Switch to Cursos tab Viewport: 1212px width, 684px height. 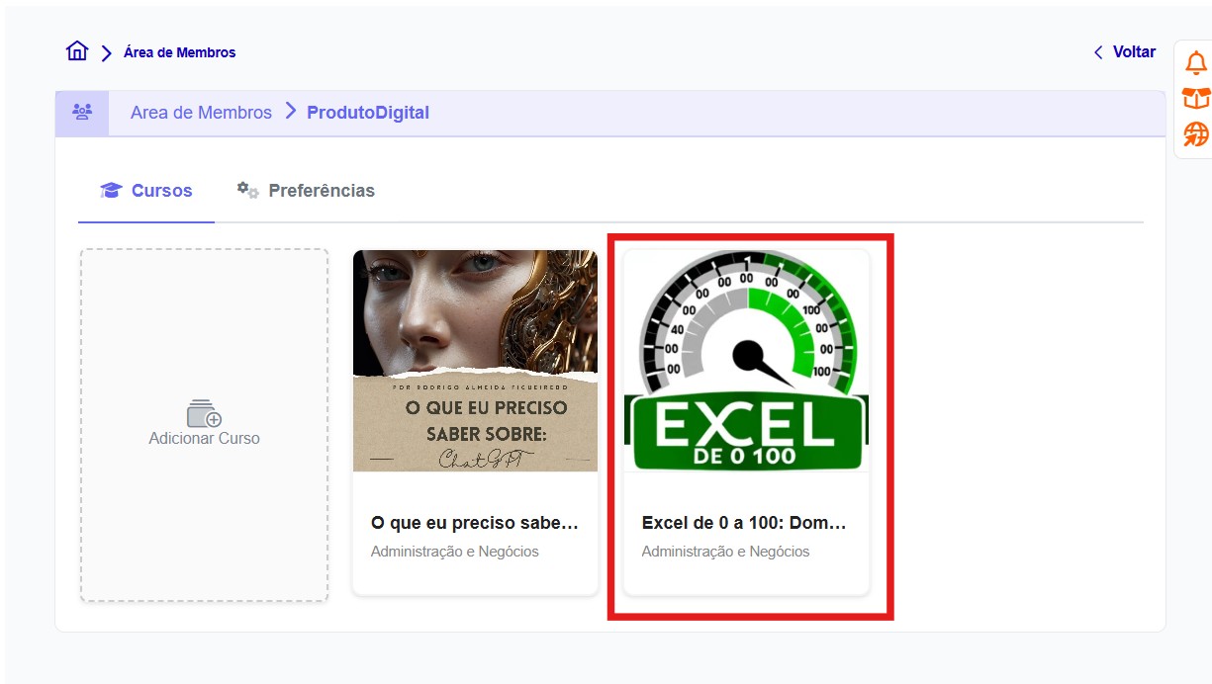coord(146,191)
